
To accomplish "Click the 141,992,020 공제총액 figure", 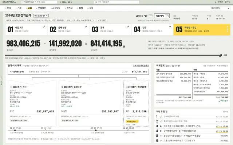I will coord(66,43).
